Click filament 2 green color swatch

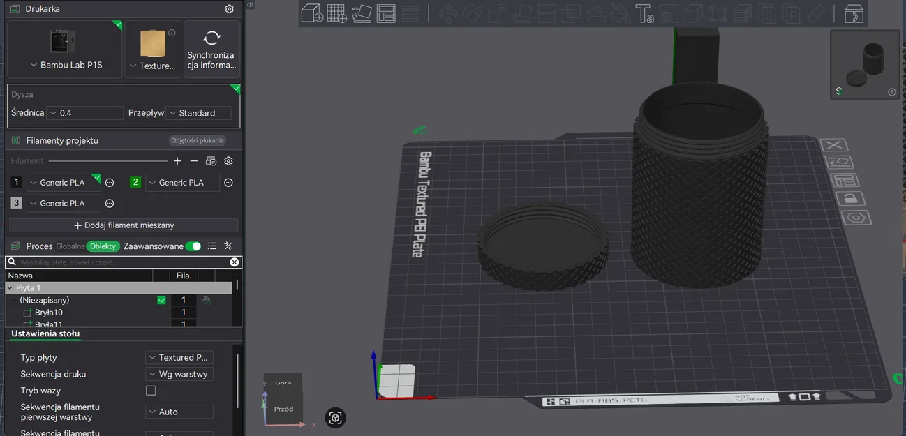coord(135,183)
